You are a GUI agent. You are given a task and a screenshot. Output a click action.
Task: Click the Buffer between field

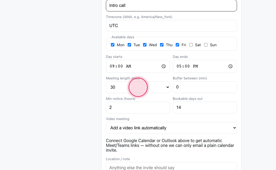(205, 87)
